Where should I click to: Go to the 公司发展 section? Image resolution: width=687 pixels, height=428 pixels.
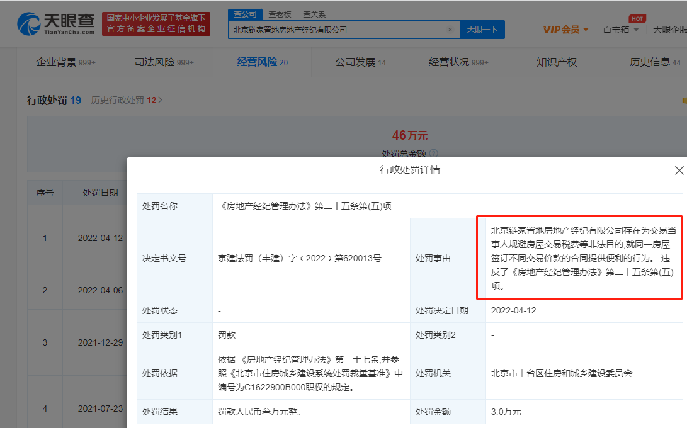pyautogui.click(x=360, y=62)
